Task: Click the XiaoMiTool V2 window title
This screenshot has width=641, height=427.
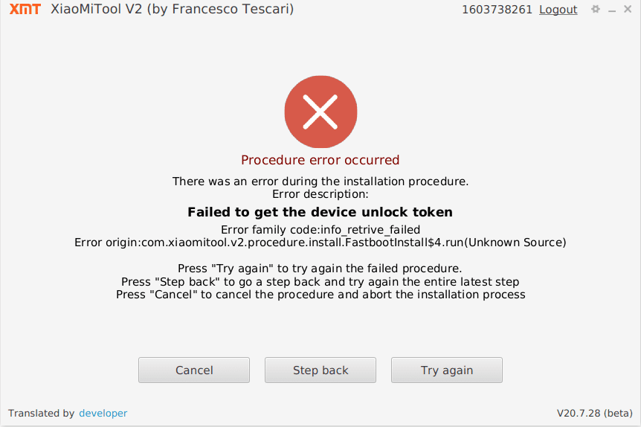Action: (173, 10)
